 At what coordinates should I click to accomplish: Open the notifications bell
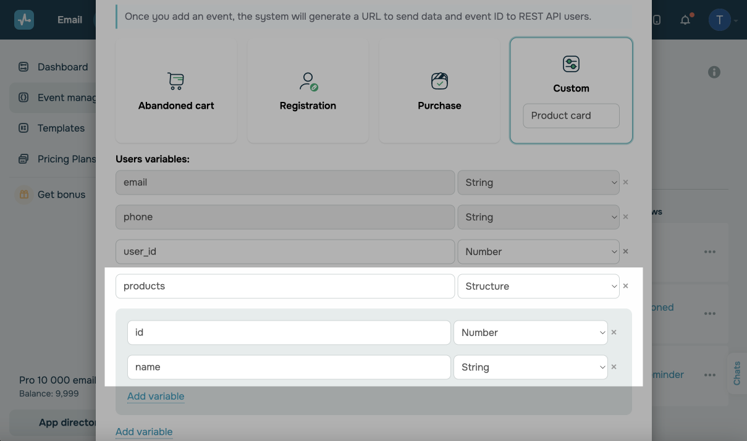tap(685, 20)
